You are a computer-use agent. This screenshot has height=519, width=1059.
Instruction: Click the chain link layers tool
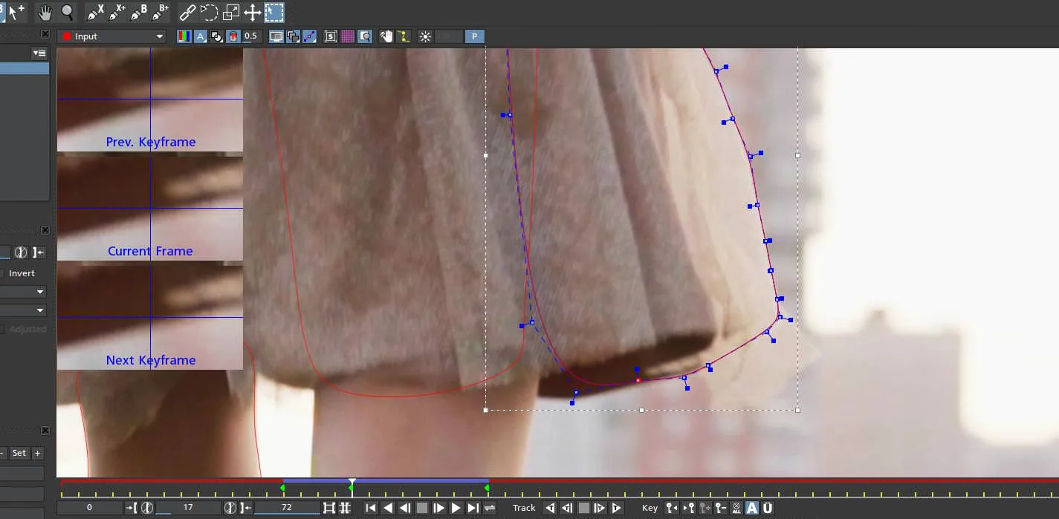coord(188,12)
